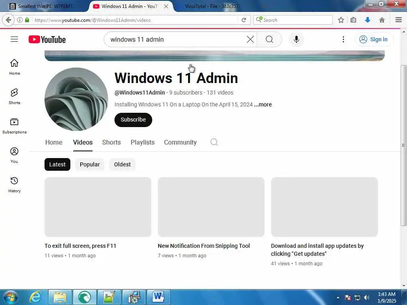Click the volume speaker tray icon
This screenshot has height=305, width=407.
point(367,297)
